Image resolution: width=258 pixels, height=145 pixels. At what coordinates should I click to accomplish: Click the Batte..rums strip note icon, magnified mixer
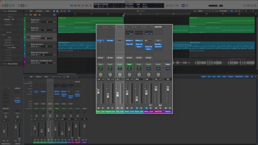click(x=129, y=69)
